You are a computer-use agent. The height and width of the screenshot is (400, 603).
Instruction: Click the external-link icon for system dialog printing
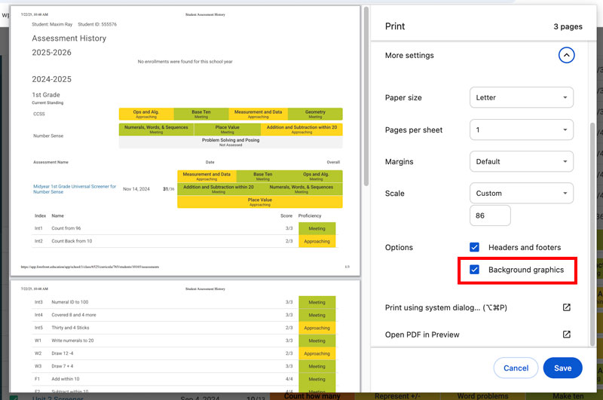(567, 307)
